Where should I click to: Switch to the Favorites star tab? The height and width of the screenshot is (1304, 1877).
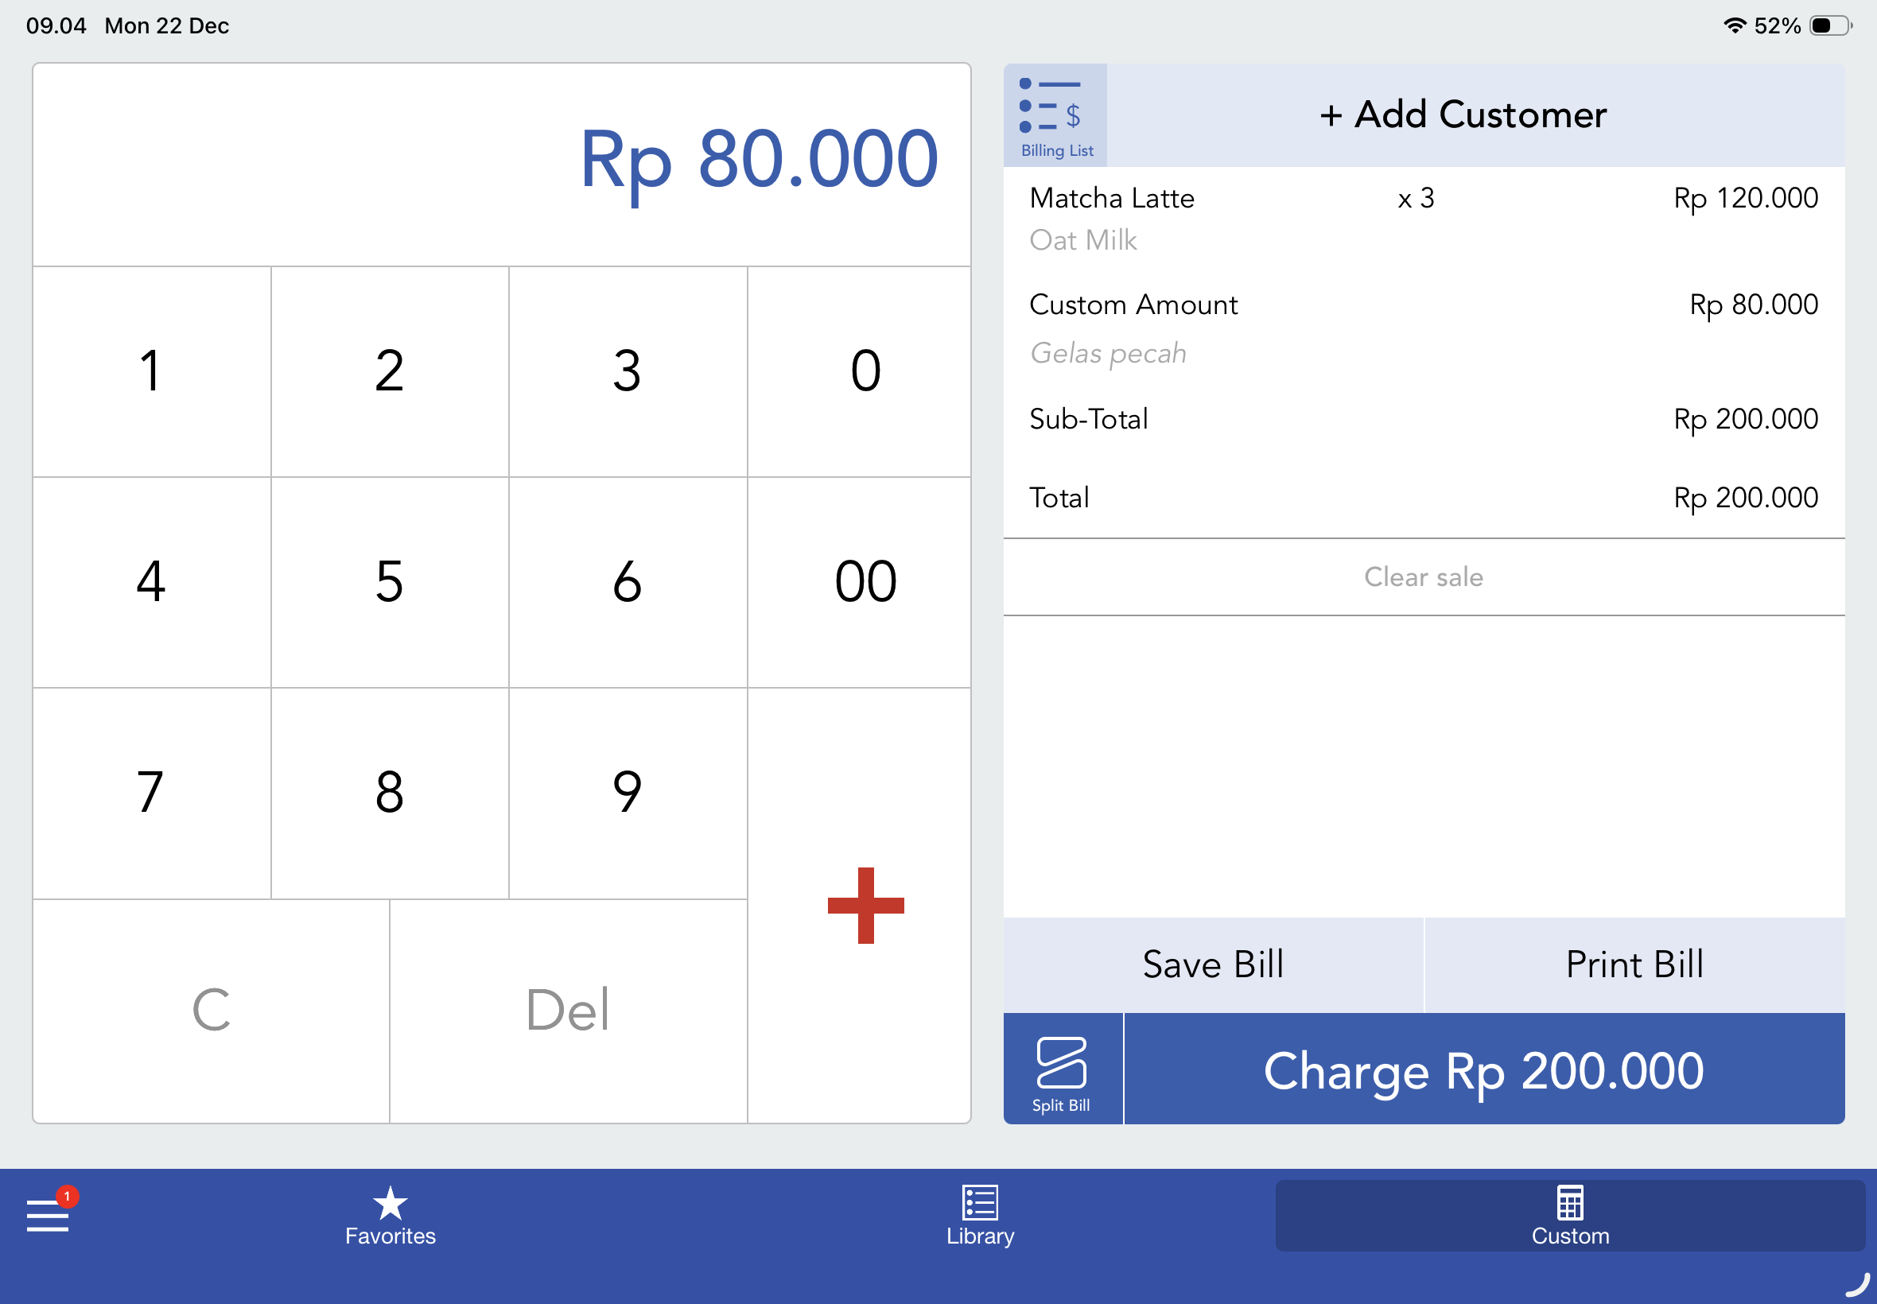coord(390,1215)
